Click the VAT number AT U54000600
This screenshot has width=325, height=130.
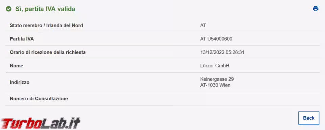pyautogui.click(x=216, y=39)
